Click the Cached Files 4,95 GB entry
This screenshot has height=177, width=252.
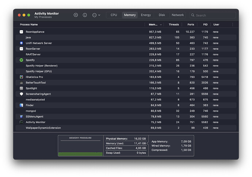tap(126, 148)
